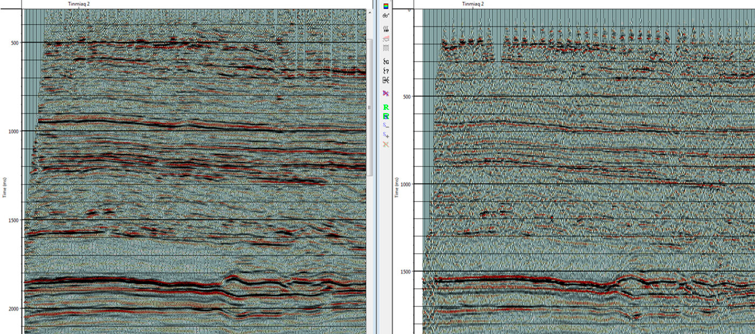
Task: Click the wiggle G icon
Action: point(386,61)
